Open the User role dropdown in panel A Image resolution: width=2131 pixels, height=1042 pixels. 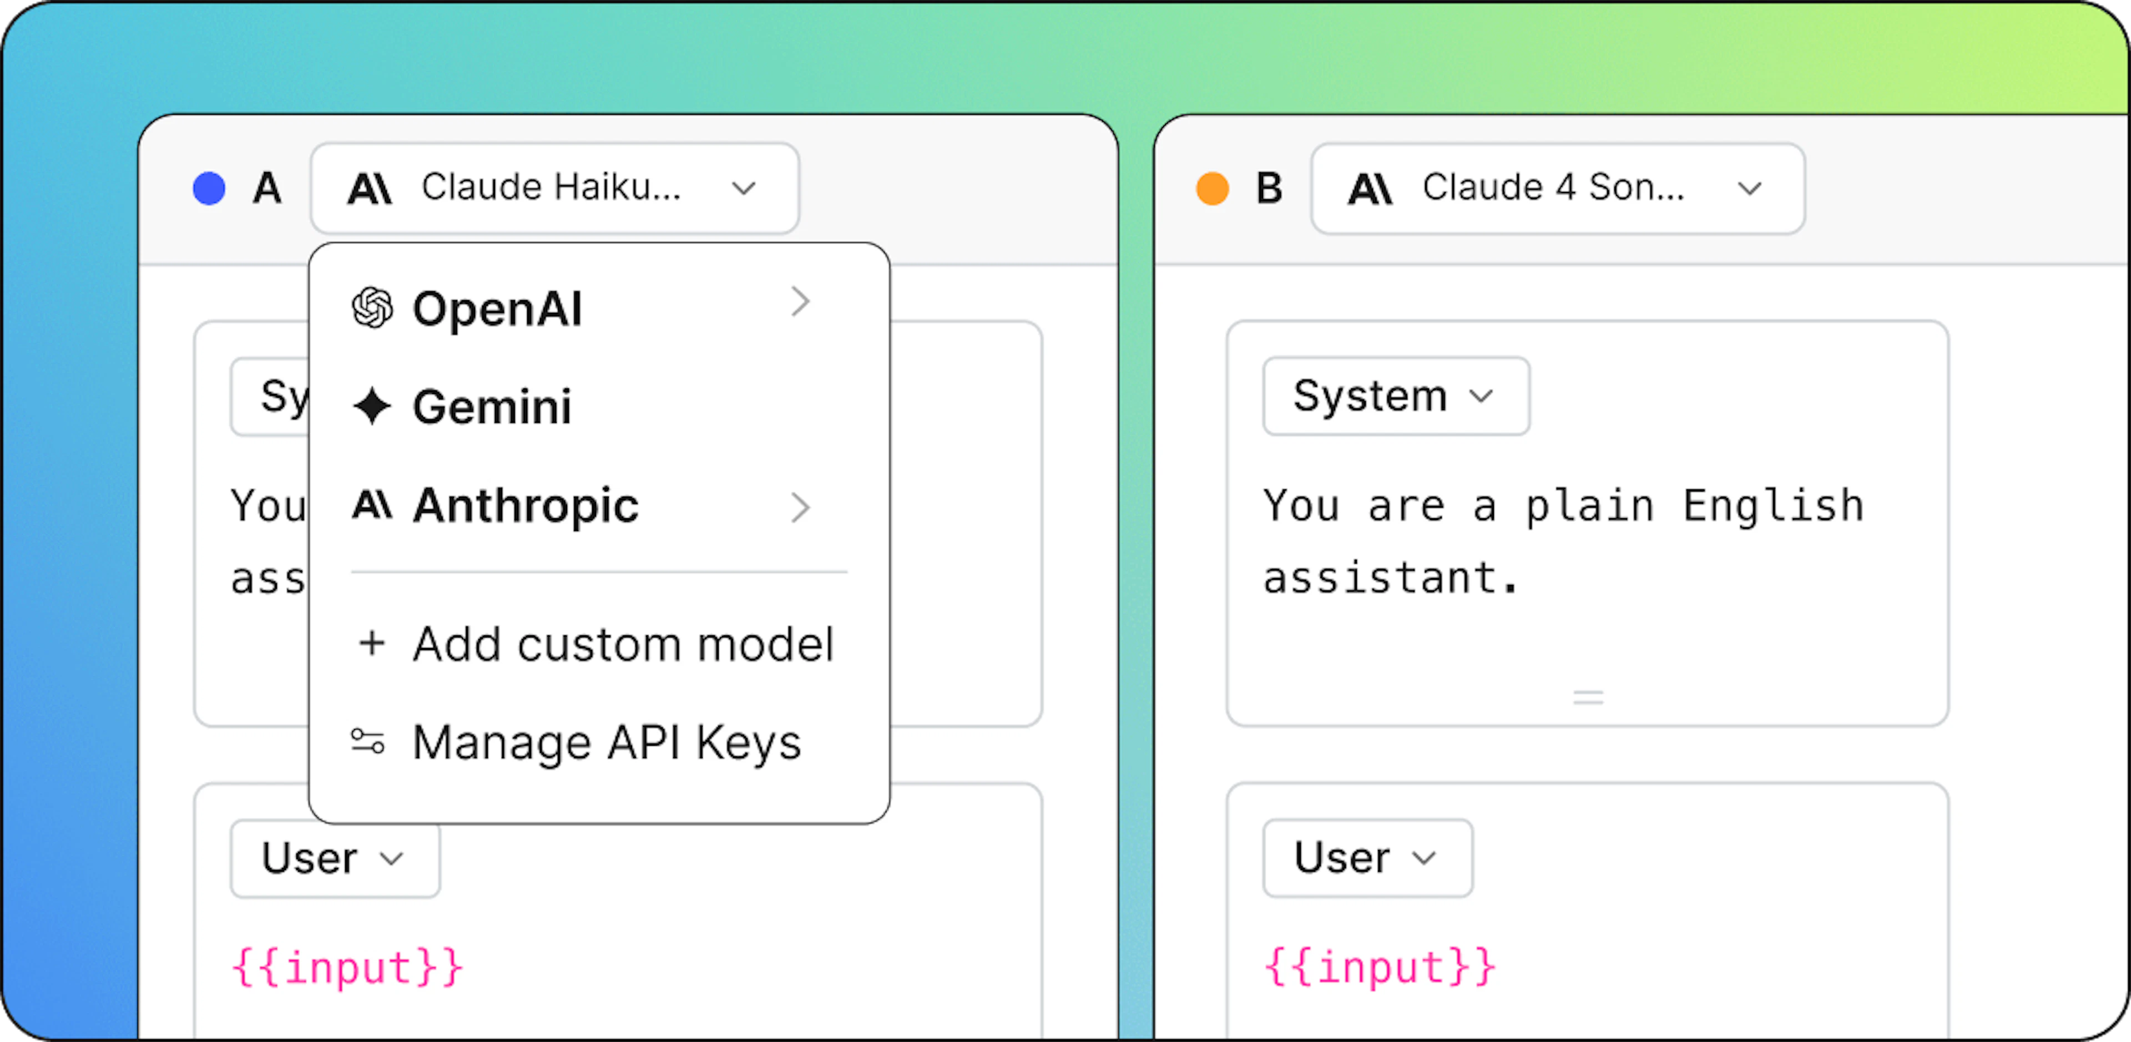coord(335,858)
